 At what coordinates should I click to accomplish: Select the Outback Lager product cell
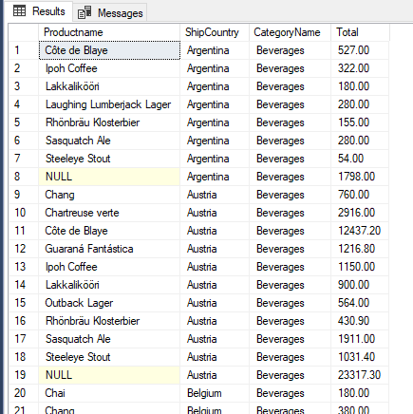click(109, 303)
